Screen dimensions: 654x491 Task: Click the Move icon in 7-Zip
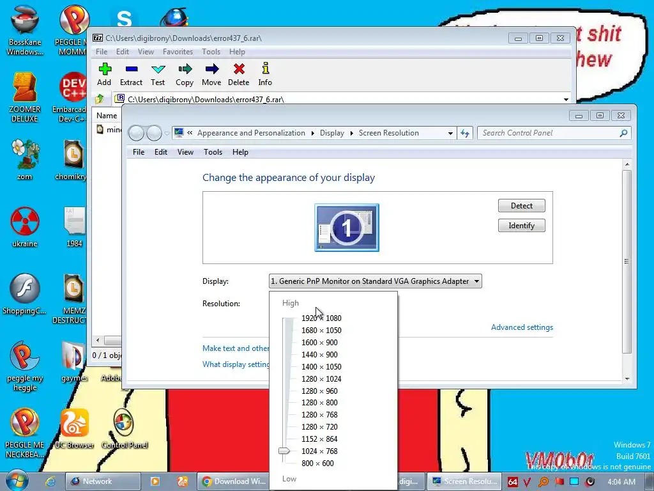point(212,69)
